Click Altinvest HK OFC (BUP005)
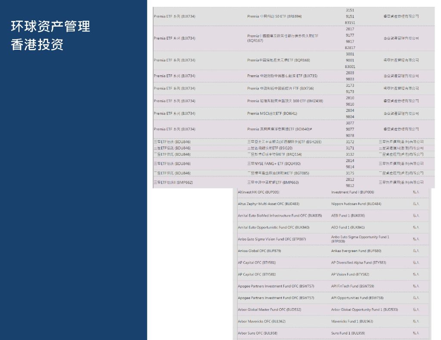 (x=258, y=192)
